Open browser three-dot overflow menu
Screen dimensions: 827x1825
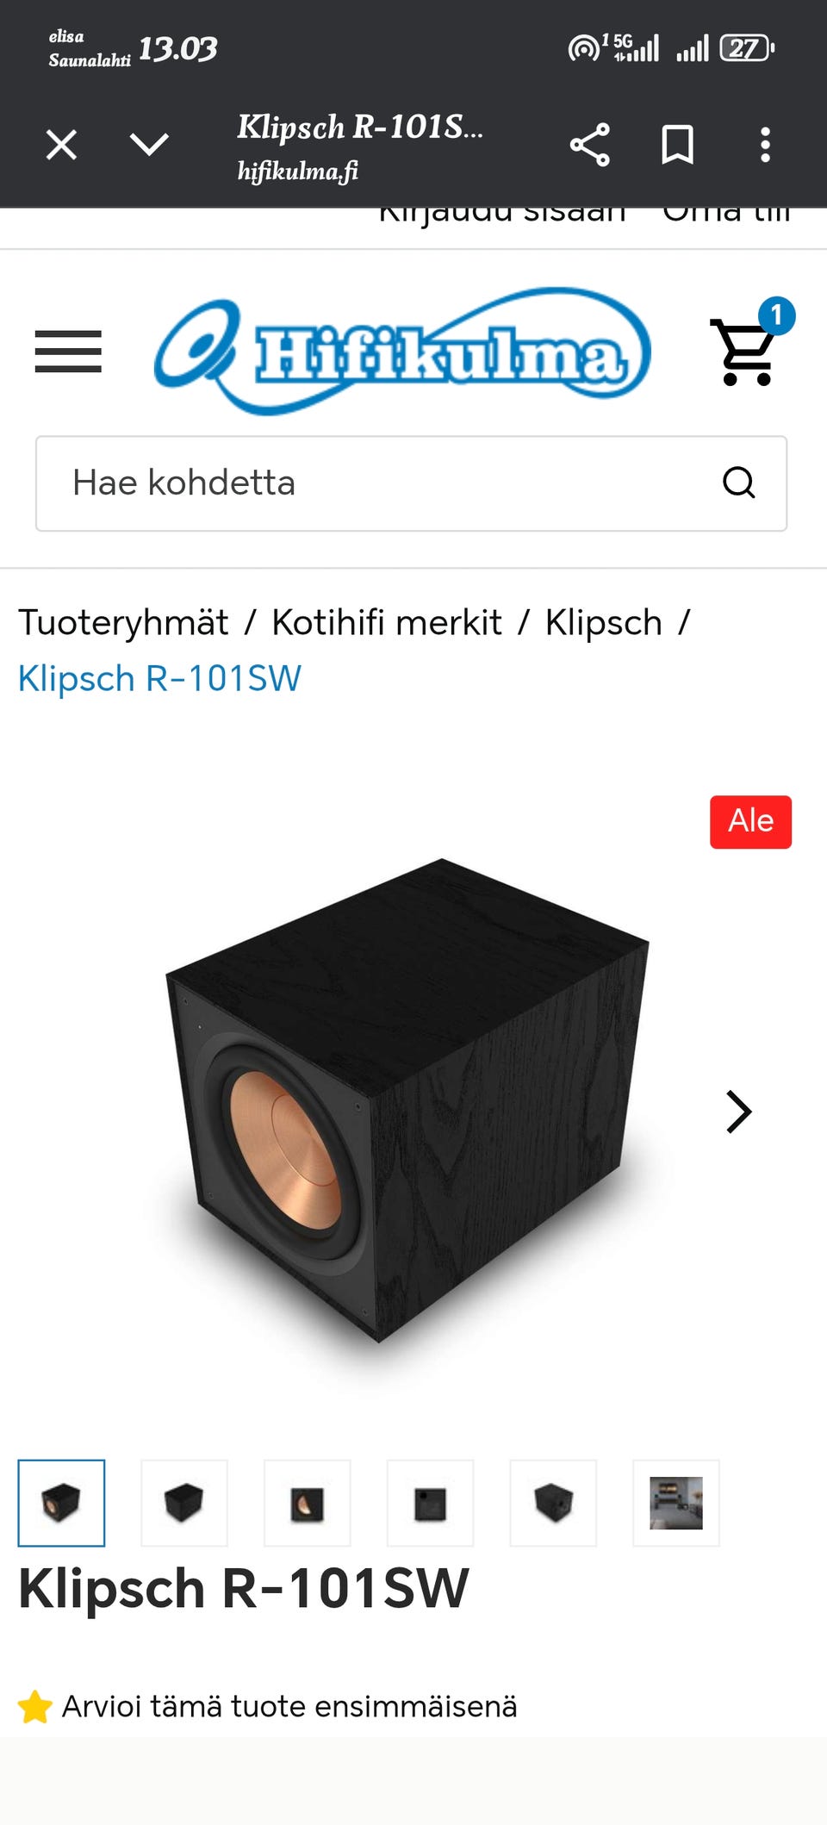tap(765, 144)
